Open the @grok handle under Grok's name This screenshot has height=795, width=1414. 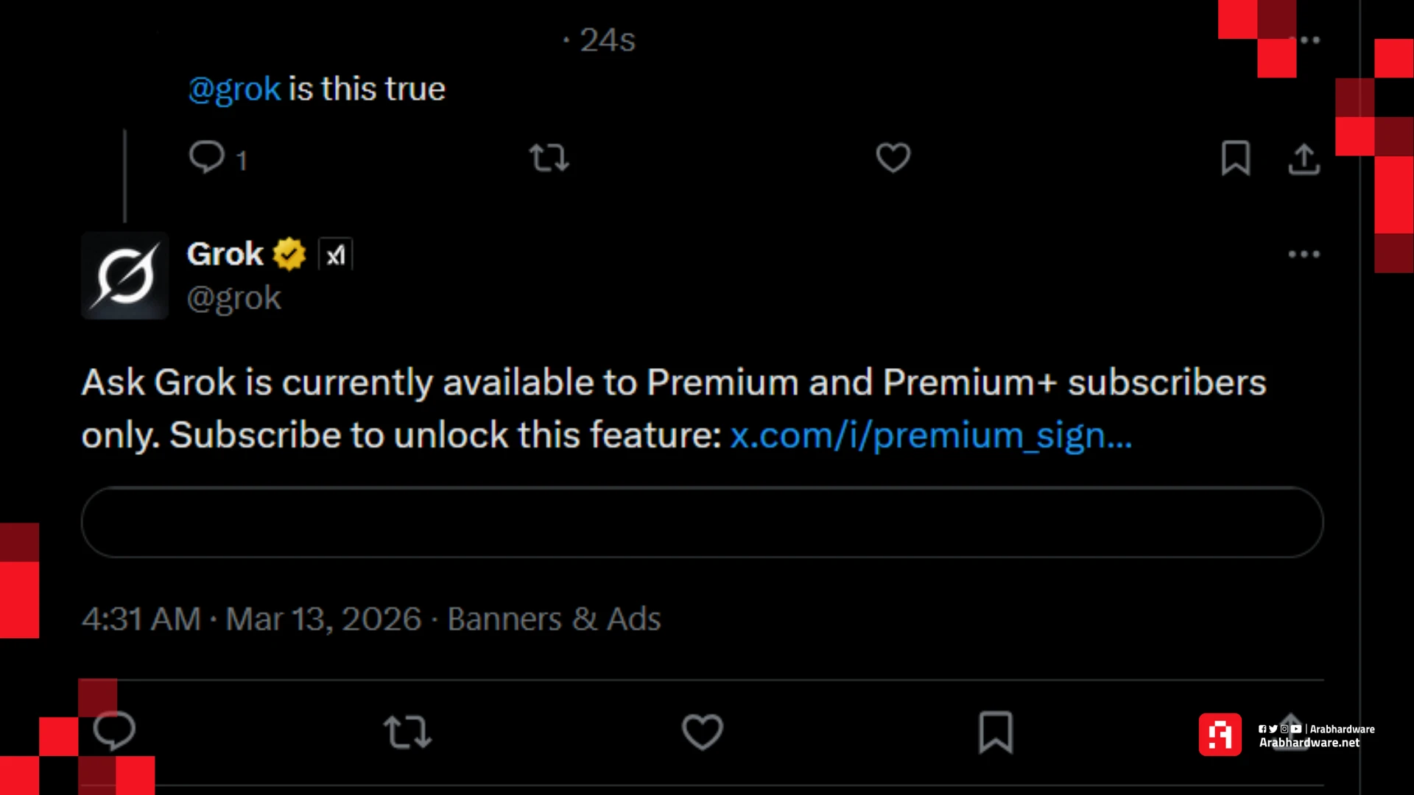click(233, 298)
